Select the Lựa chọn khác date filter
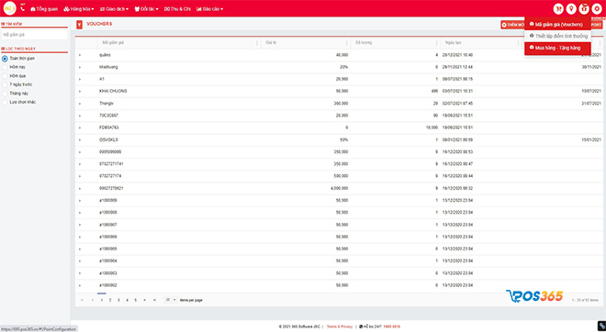 [5, 103]
